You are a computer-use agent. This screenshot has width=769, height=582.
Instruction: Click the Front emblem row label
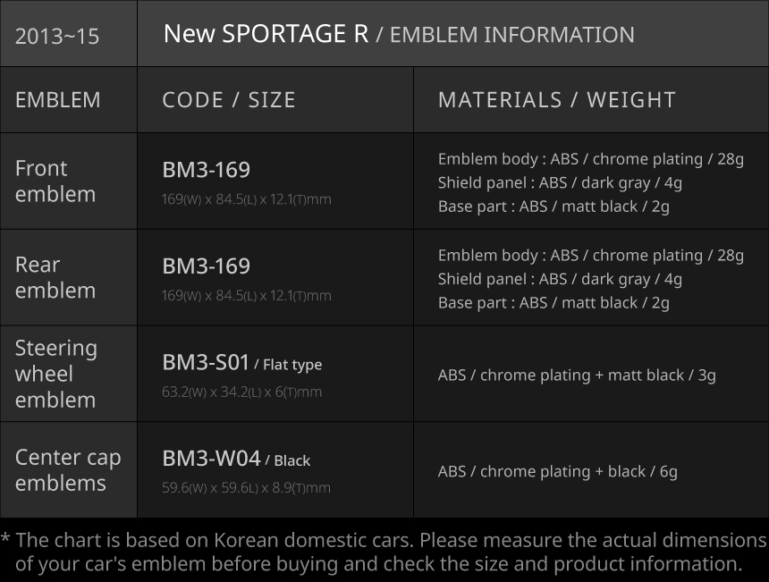coord(55,181)
